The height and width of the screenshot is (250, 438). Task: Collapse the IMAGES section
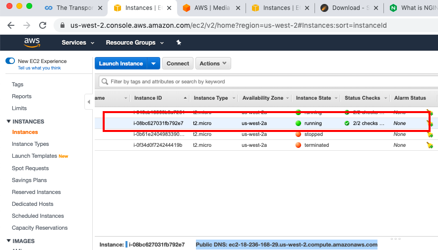8,241
